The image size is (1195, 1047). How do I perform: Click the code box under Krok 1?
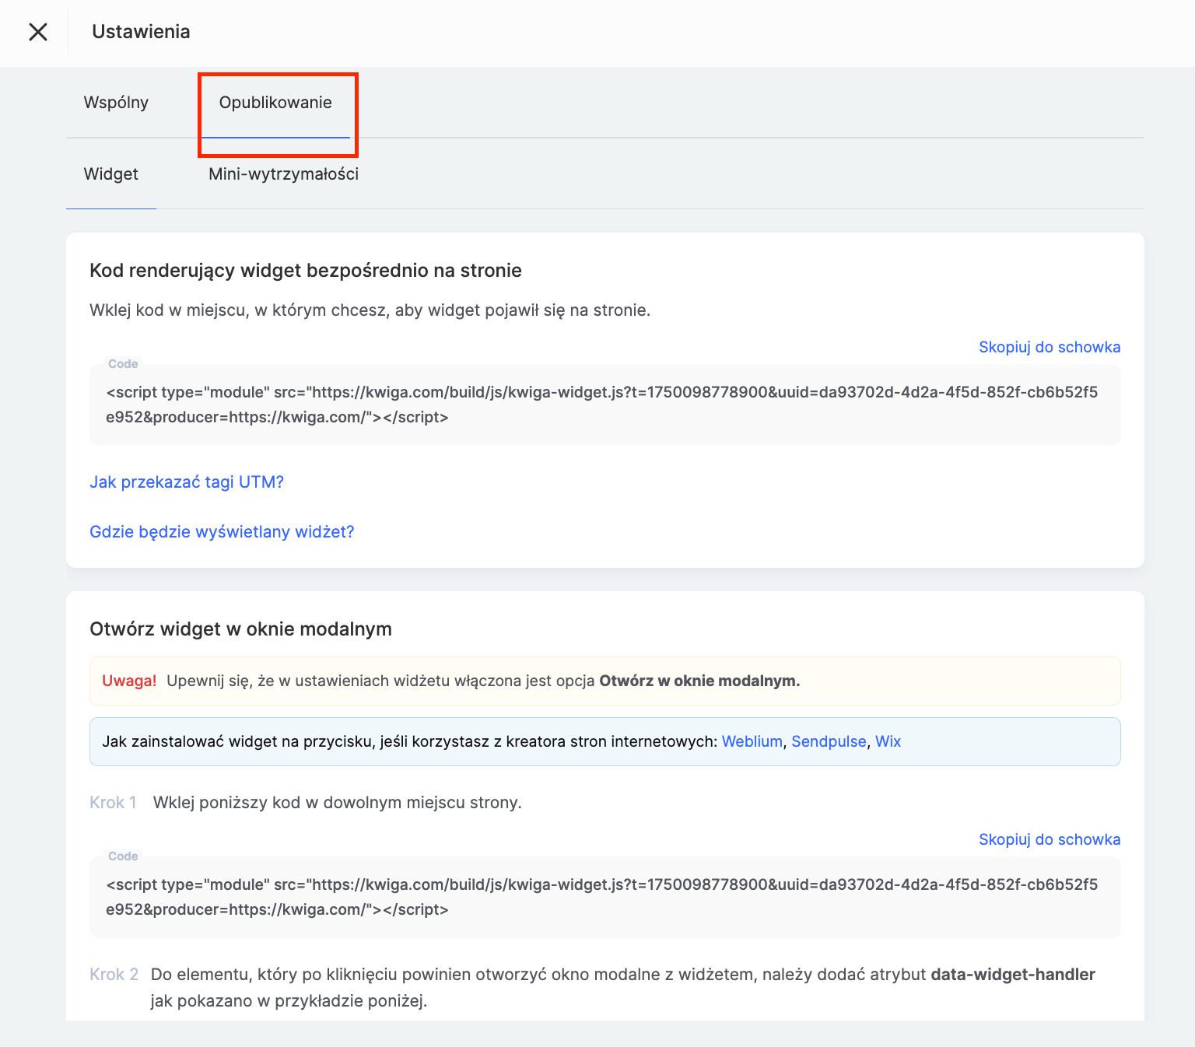point(605,897)
